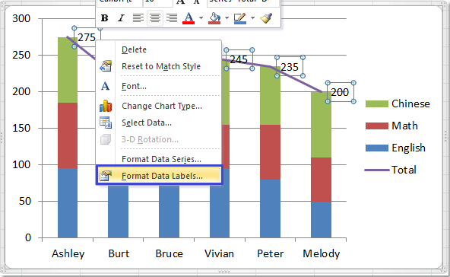The image size is (450, 277).
Task: Select the 275 data label
Action: tap(87, 37)
